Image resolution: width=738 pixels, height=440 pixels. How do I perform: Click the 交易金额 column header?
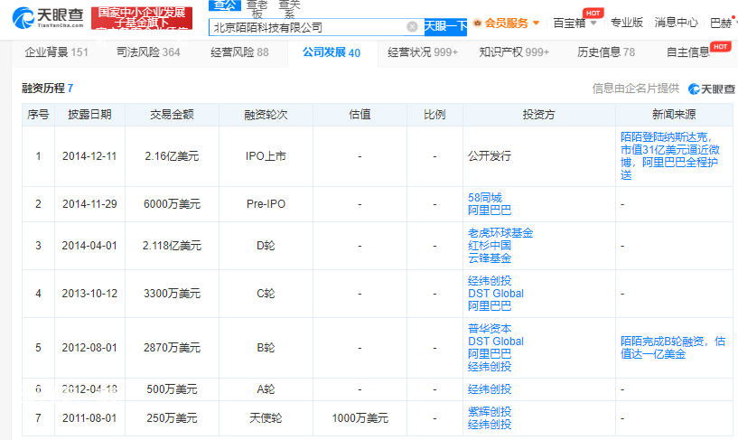pos(172,115)
